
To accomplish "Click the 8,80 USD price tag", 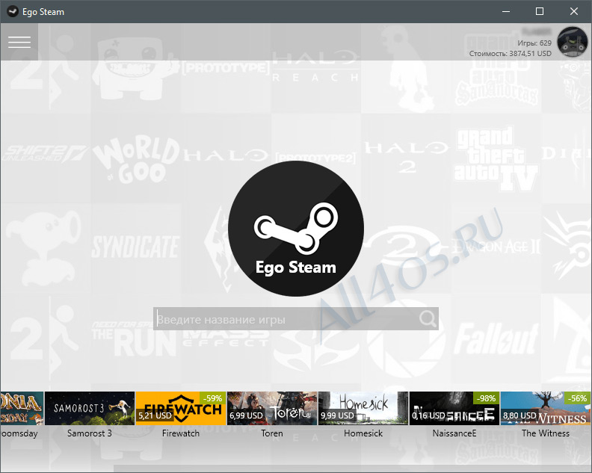I will click(519, 415).
